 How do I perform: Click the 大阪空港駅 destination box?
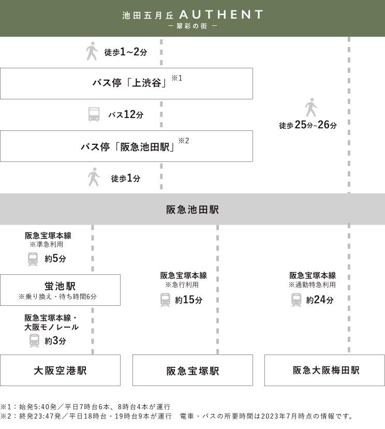[60, 370]
